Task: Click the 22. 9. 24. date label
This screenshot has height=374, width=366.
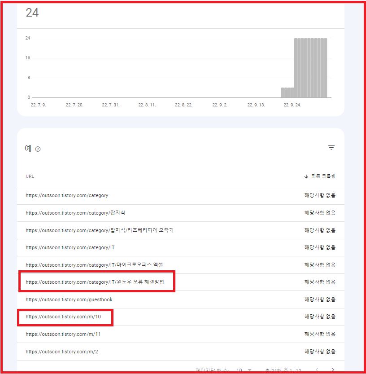Action: coord(292,105)
